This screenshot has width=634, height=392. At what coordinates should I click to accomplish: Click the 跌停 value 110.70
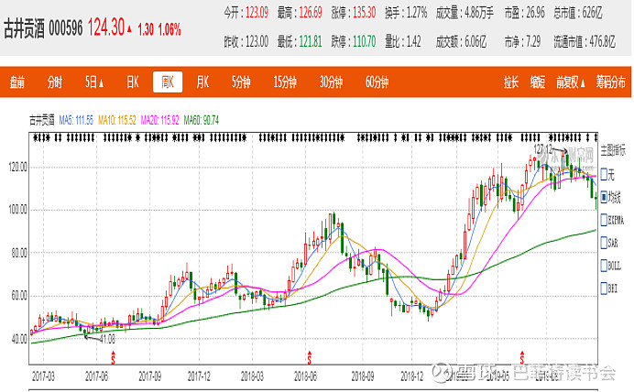pos(365,41)
